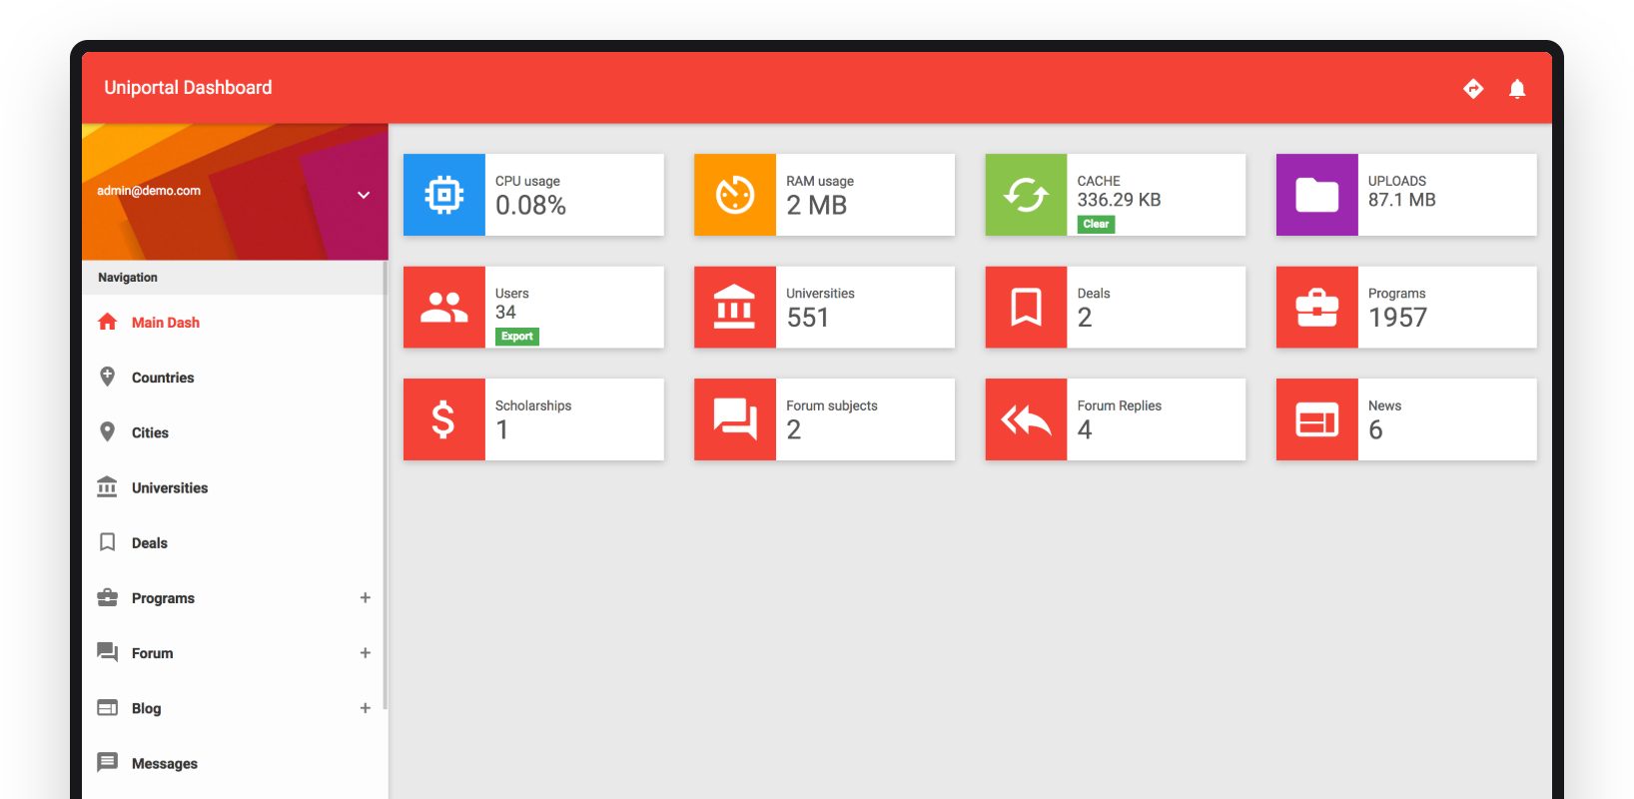Open the notifications bell
The height and width of the screenshot is (799, 1634).
point(1517,89)
